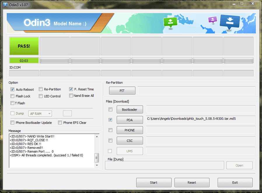Click 'NAND Write Start!!' log line
The height and width of the screenshot is (193, 262).
pos(32,136)
